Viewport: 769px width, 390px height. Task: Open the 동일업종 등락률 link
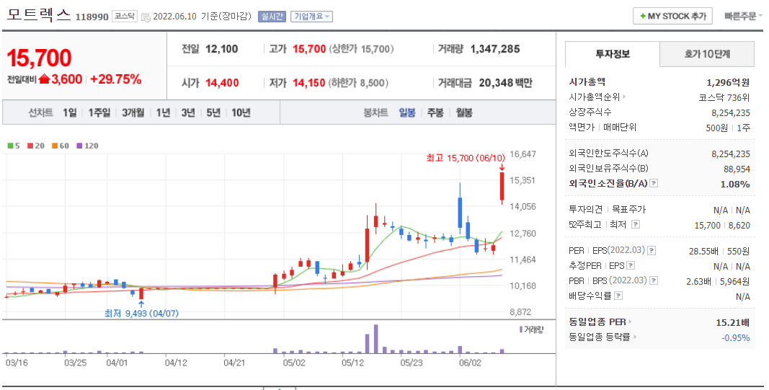tap(603, 337)
